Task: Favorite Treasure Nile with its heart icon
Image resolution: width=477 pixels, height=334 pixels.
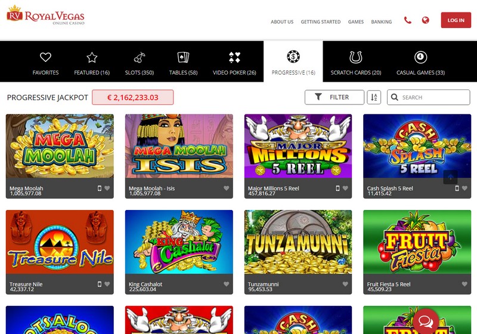Action: coord(107,284)
